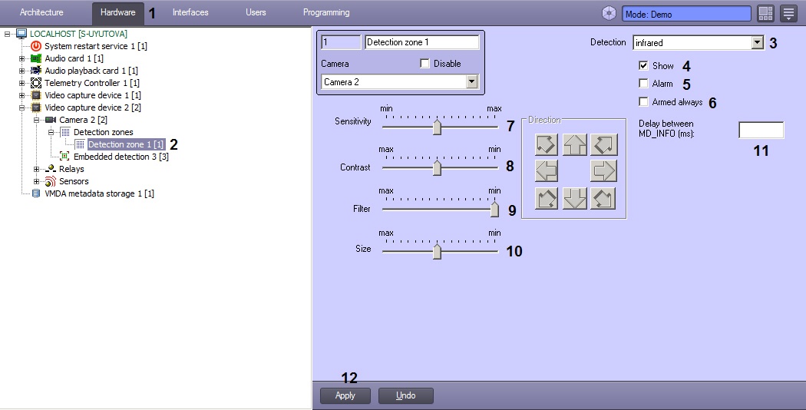Select Embedded detection 3 [3] tree item
This screenshot has height=410, width=806.
tap(121, 157)
